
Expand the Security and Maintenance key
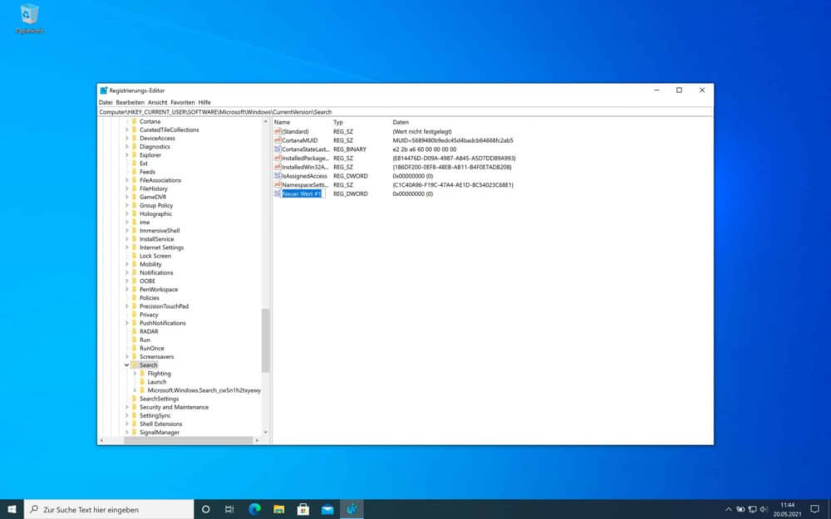click(126, 407)
